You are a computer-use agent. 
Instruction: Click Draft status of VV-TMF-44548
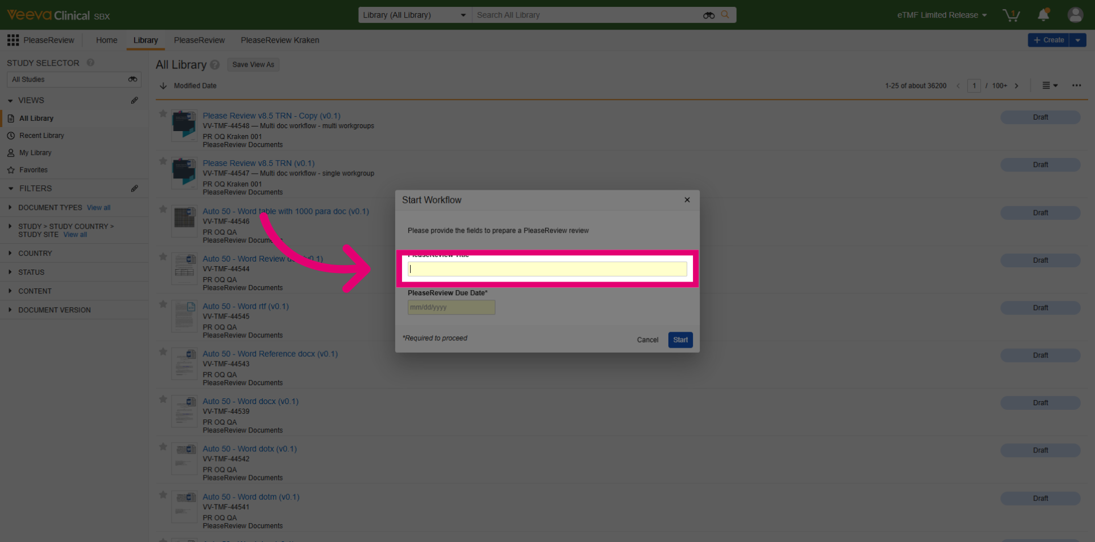click(1040, 117)
